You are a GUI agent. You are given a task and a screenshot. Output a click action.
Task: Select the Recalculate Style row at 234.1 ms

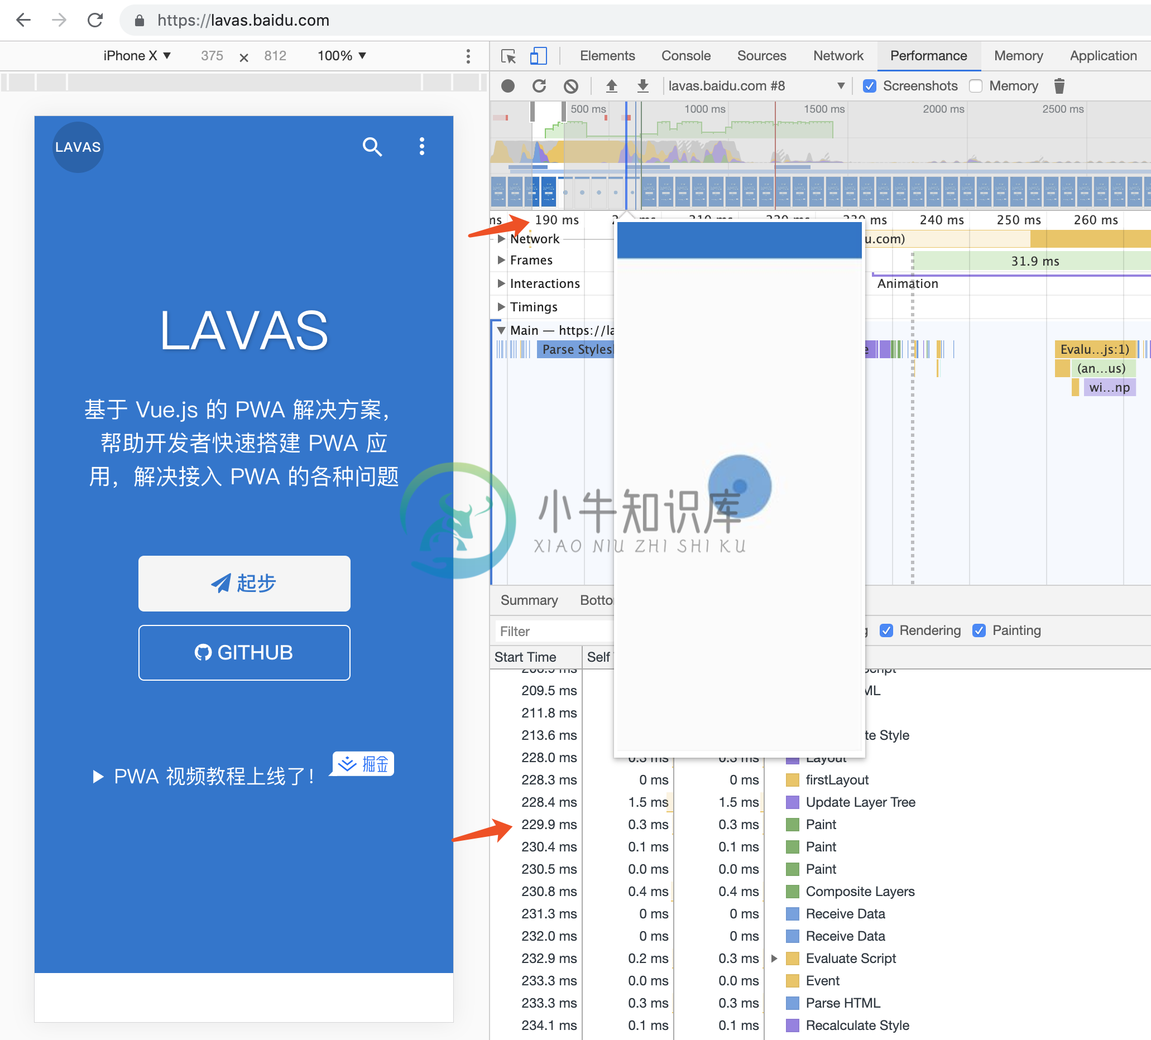(x=820, y=1025)
